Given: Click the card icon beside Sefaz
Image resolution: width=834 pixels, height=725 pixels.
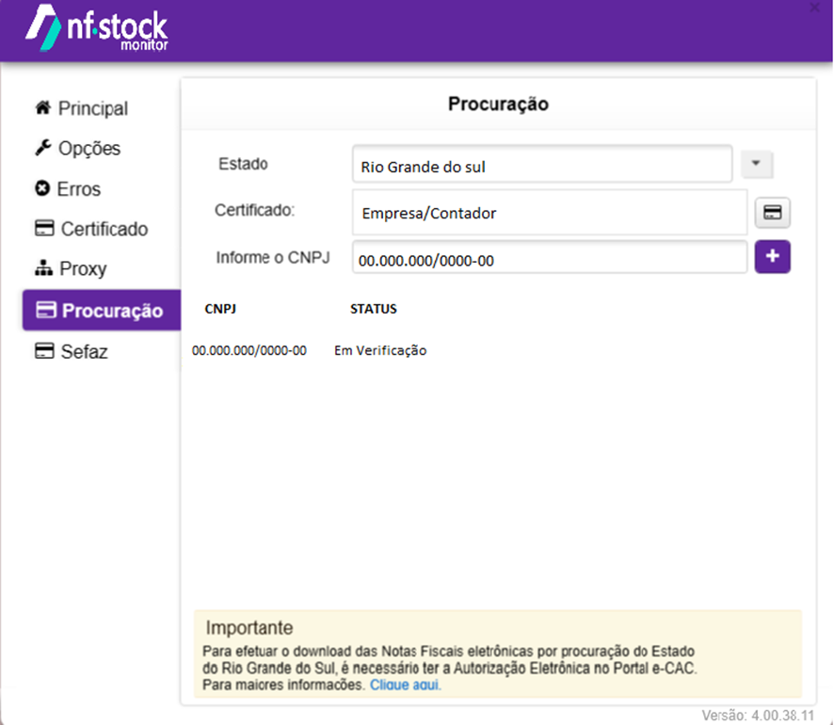Looking at the screenshot, I should [44, 351].
